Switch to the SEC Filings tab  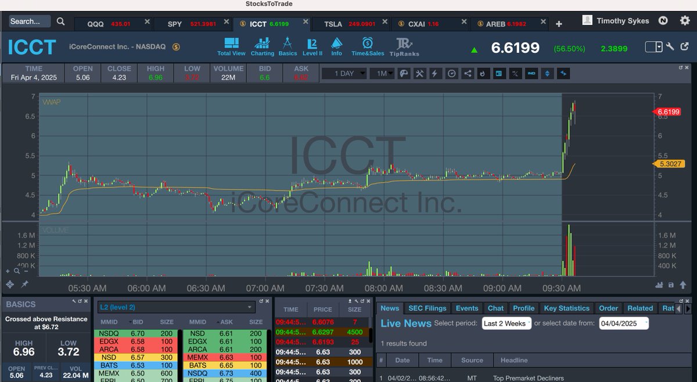(x=427, y=308)
